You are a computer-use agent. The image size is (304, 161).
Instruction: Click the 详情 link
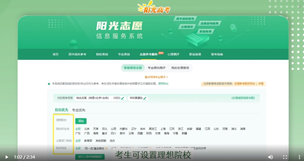click(261, 84)
